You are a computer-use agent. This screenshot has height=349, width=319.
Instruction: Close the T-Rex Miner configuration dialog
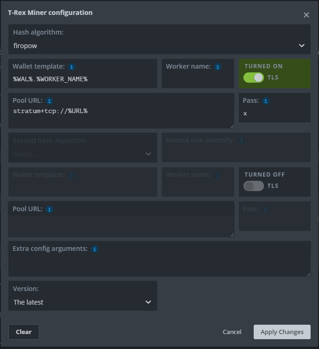(x=306, y=15)
